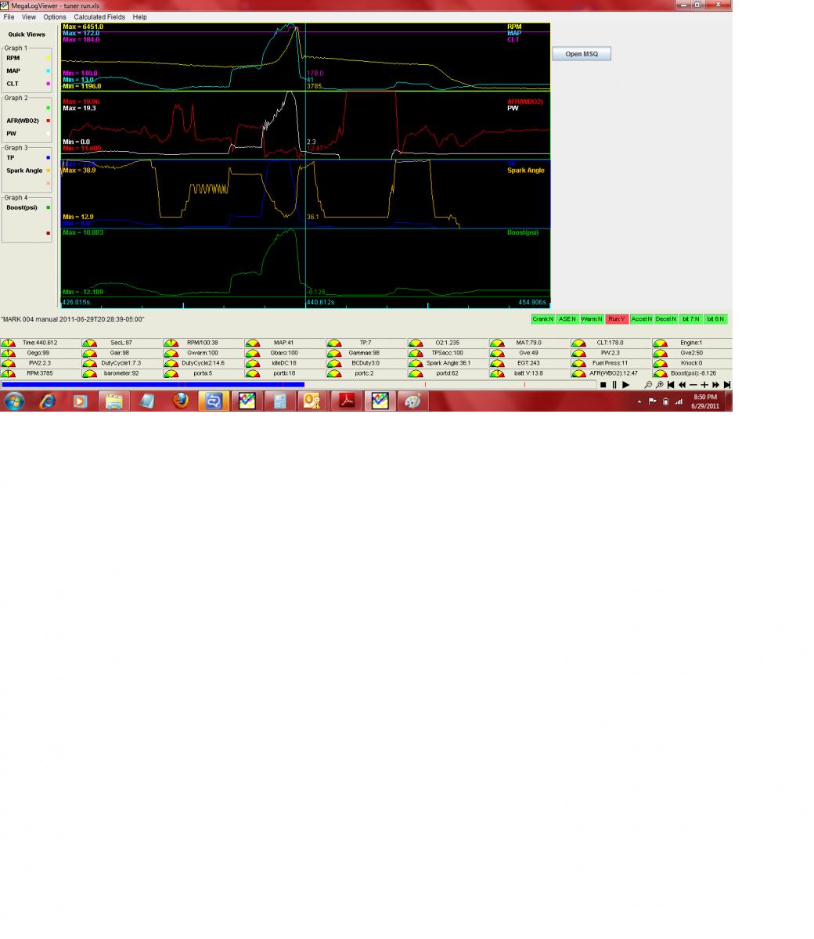Open Windows Start menu
This screenshot has height=939, width=814.
pos(14,401)
